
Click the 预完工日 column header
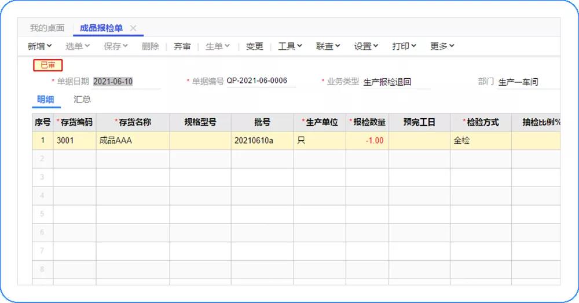tap(419, 122)
